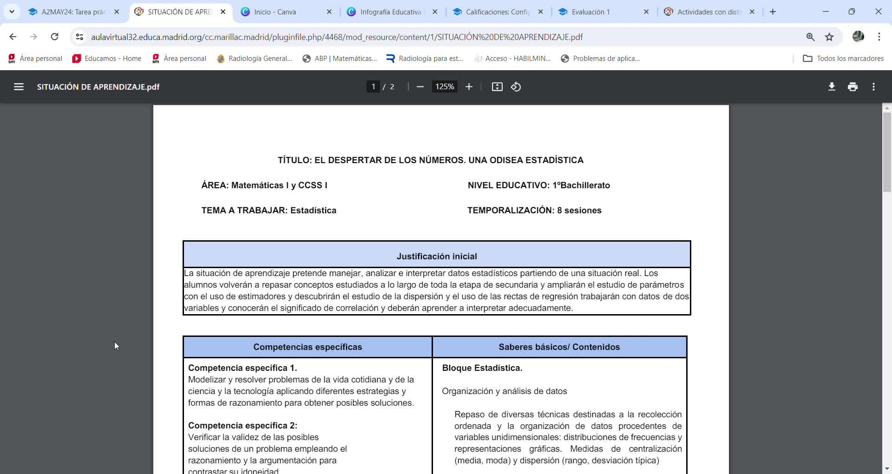The width and height of the screenshot is (892, 474).
Task: Open the PDF sidebar menu icon
Action: pos(19,87)
